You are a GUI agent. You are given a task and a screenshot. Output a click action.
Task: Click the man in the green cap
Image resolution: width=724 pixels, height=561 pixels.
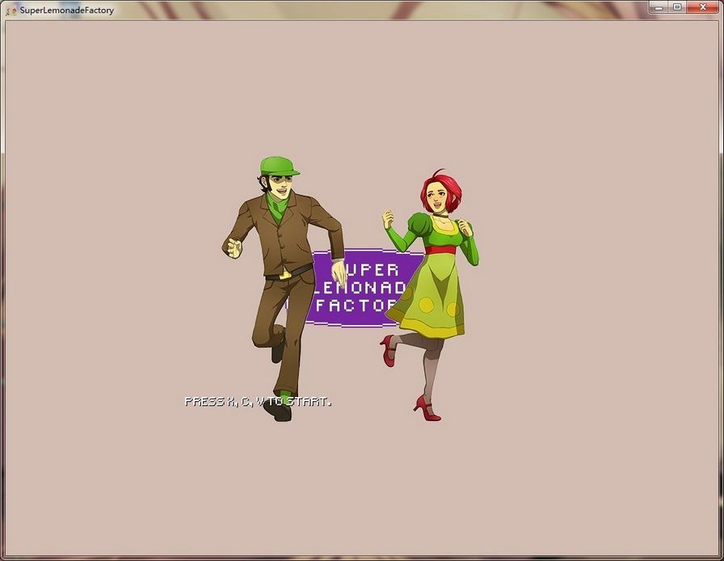point(284,289)
